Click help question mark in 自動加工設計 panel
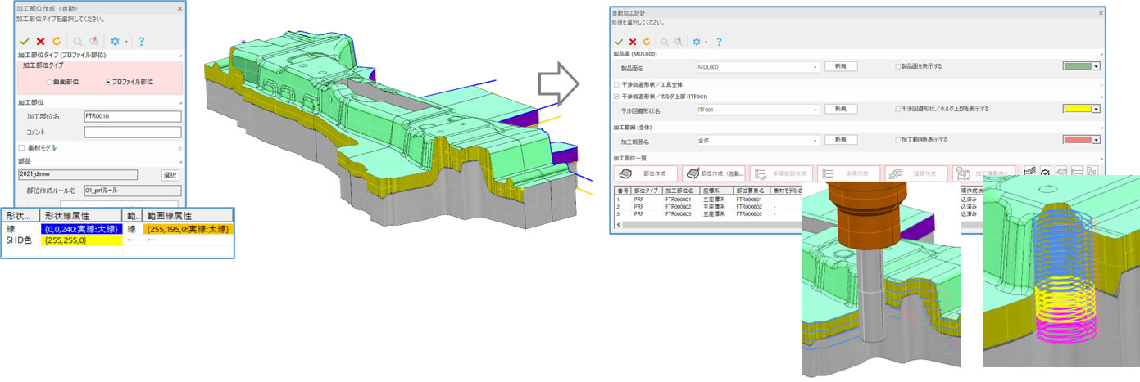 coord(719,42)
